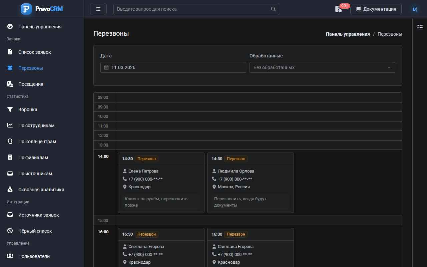427x267 pixels.
Task: Open the date picker showing 11.03.2026
Action: point(173,67)
